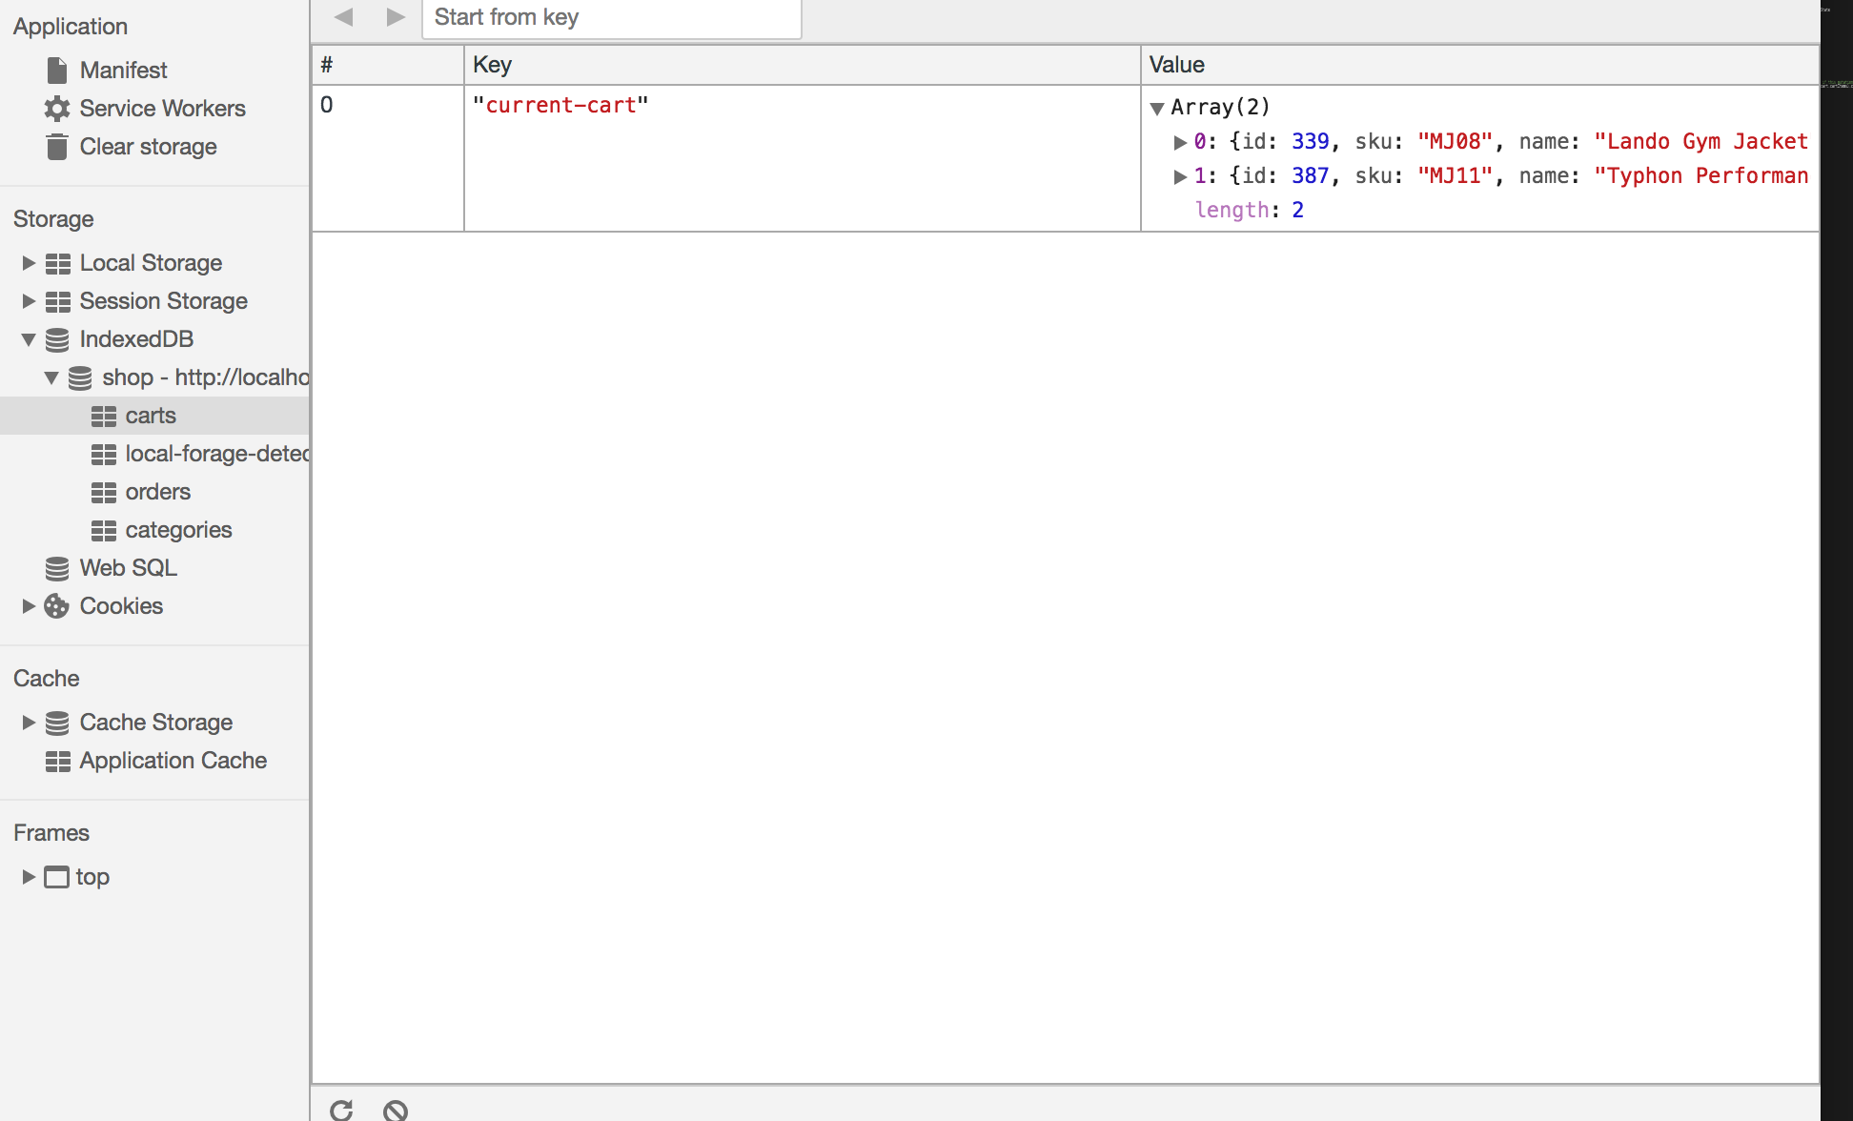Image resolution: width=1853 pixels, height=1121 pixels.
Task: Expand Session Storage tree node
Action: (x=29, y=301)
